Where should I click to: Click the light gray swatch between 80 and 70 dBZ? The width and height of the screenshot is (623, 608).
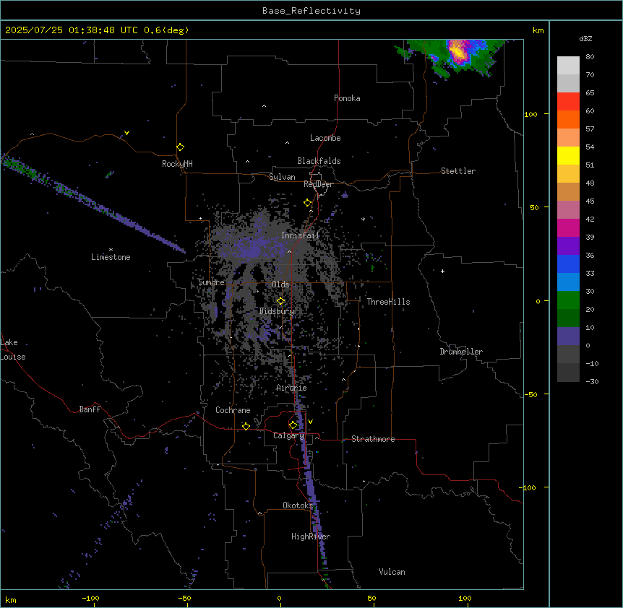point(568,66)
